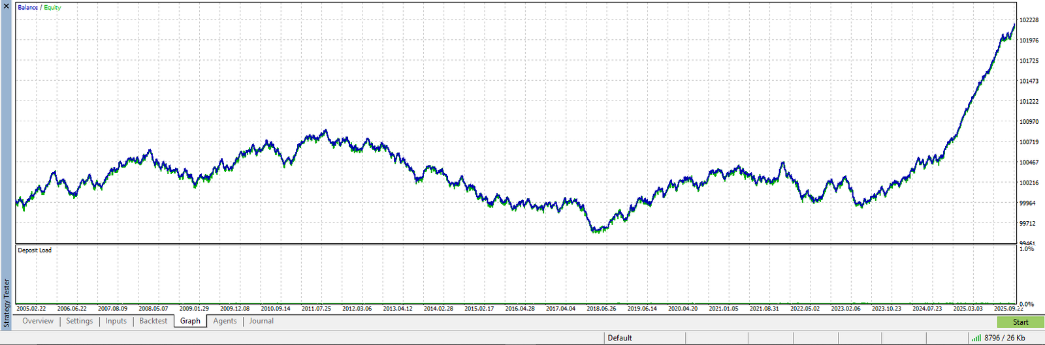Screen dimensions: 1045x345
Task: Close the Strategy Tester panel
Action: coord(6,6)
